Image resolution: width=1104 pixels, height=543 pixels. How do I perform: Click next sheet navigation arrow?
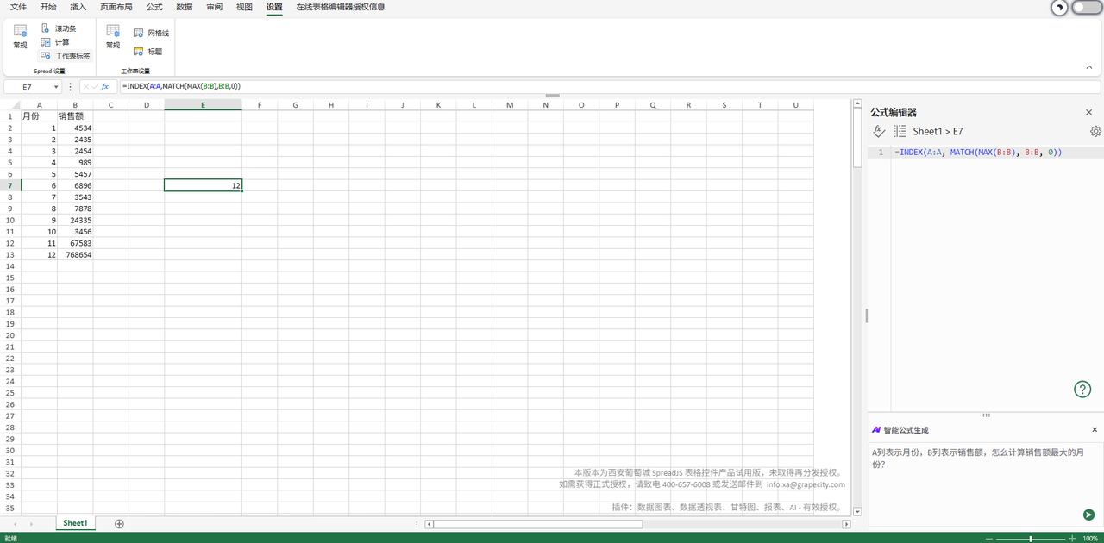32,524
